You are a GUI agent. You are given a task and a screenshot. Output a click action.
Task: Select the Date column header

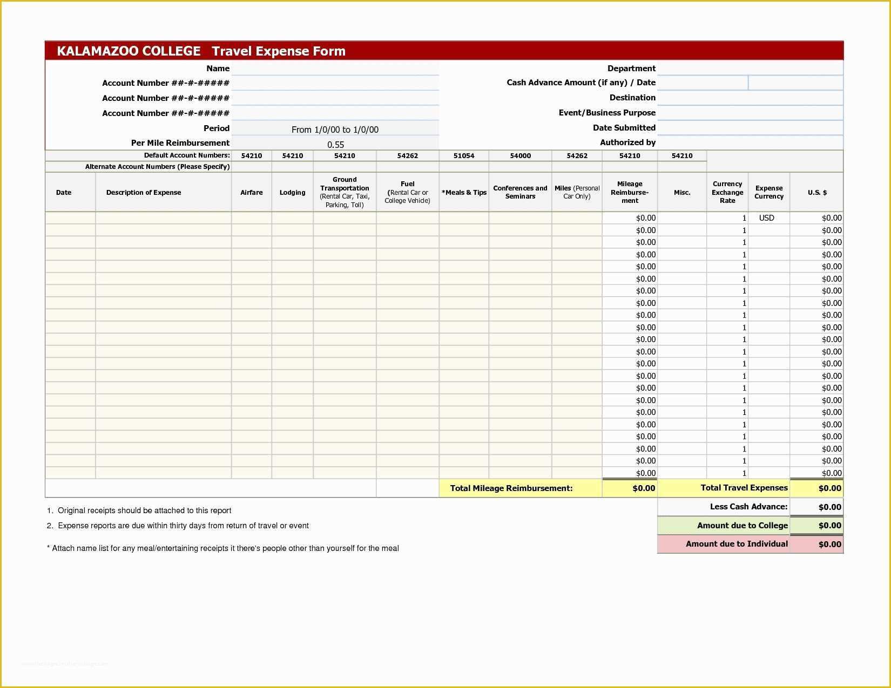pyautogui.click(x=70, y=192)
